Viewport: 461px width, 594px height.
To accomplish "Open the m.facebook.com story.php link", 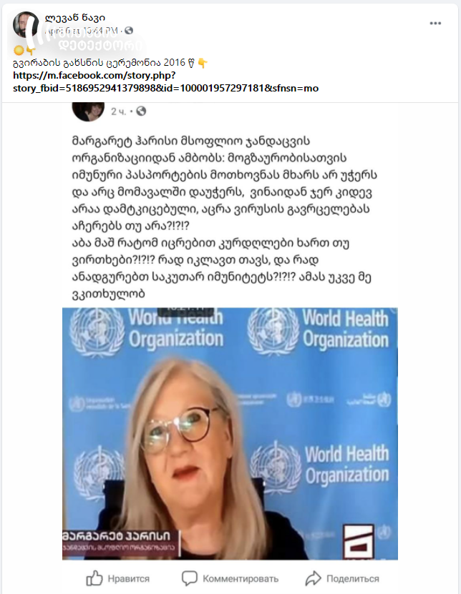I will point(166,81).
